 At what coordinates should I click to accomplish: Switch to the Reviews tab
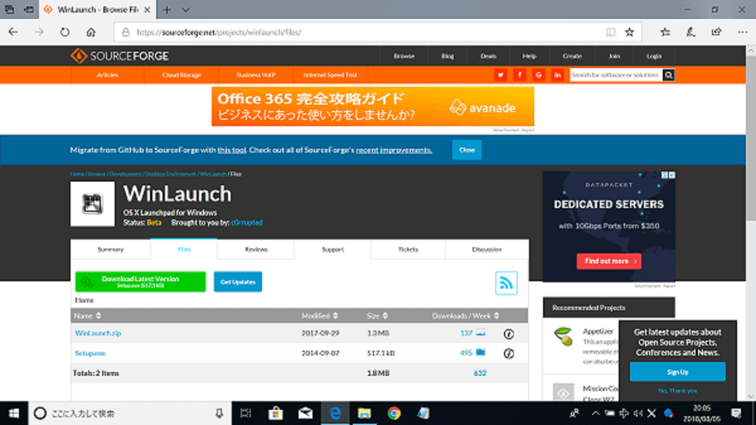[255, 249]
